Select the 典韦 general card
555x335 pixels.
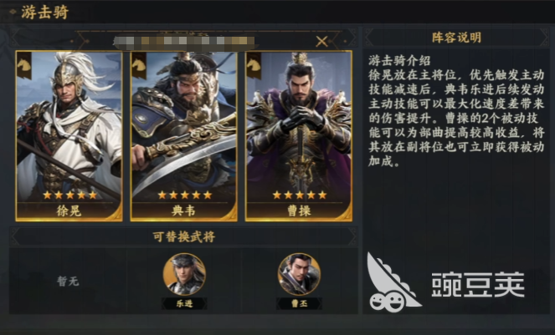pos(183,136)
